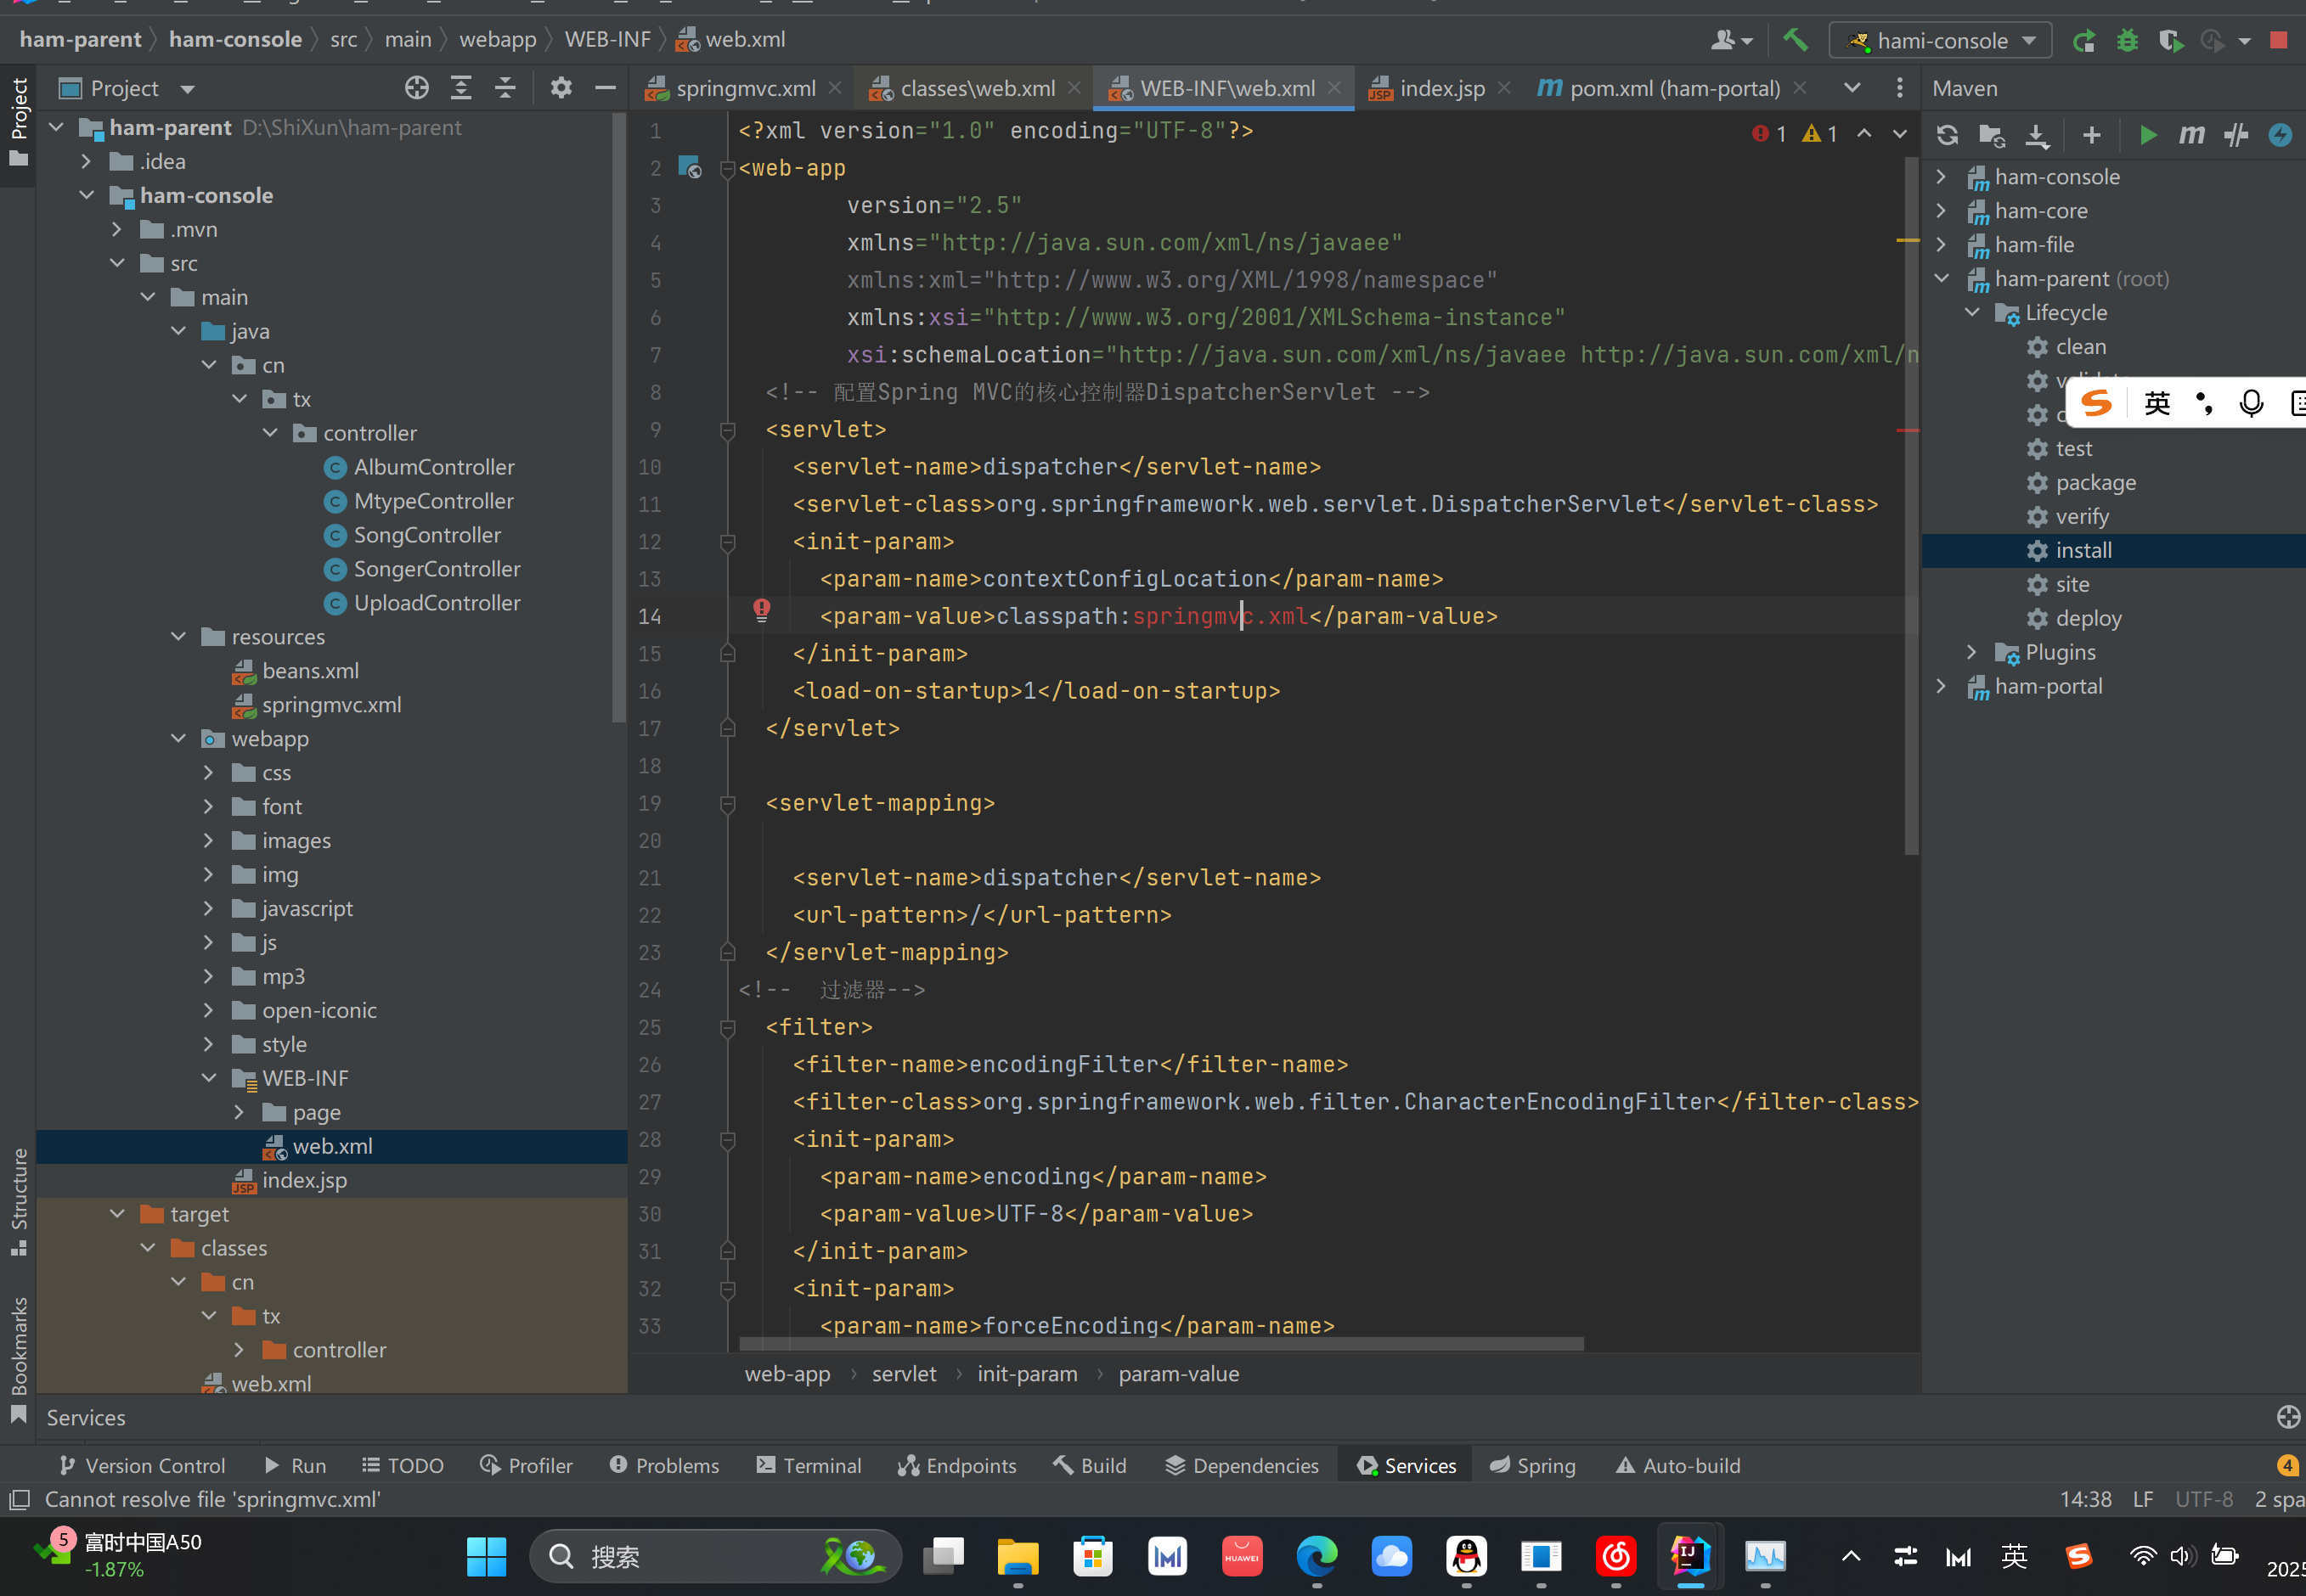Open the Terminal tool window tab

pos(809,1465)
